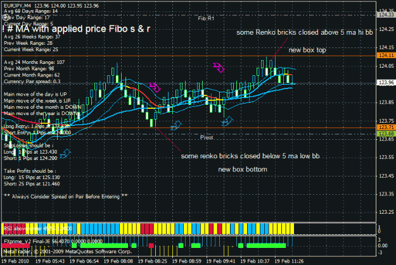The image size is (396, 265).
Task: Select the 123.45 value on price axis
Action: (x=386, y=176)
